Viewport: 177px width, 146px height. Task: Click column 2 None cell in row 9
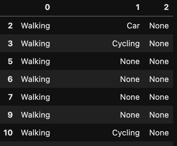159,115
